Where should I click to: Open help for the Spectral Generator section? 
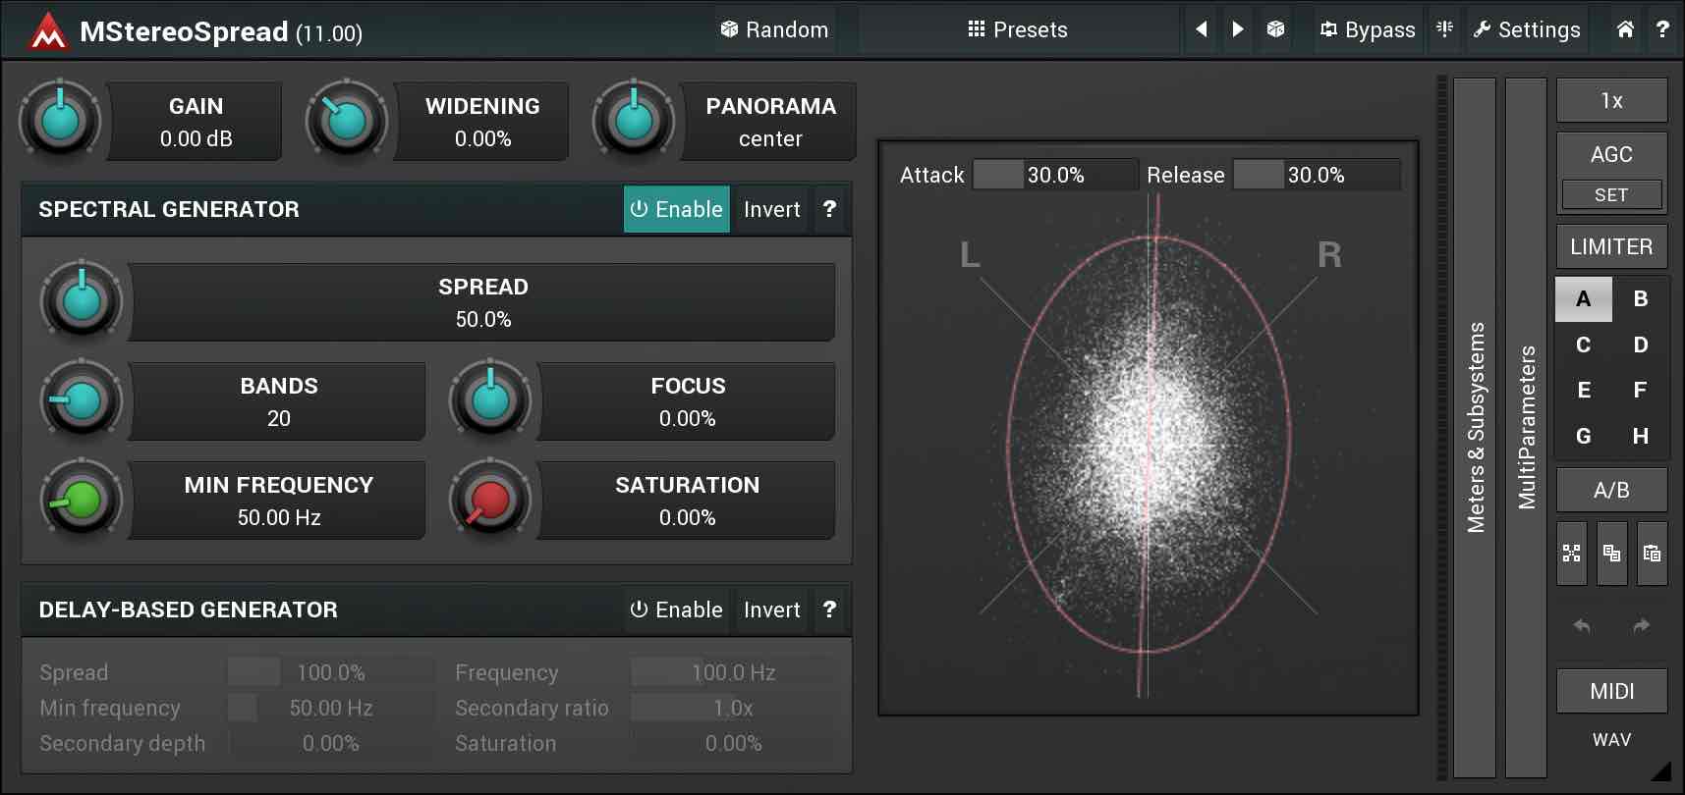pyautogui.click(x=829, y=209)
